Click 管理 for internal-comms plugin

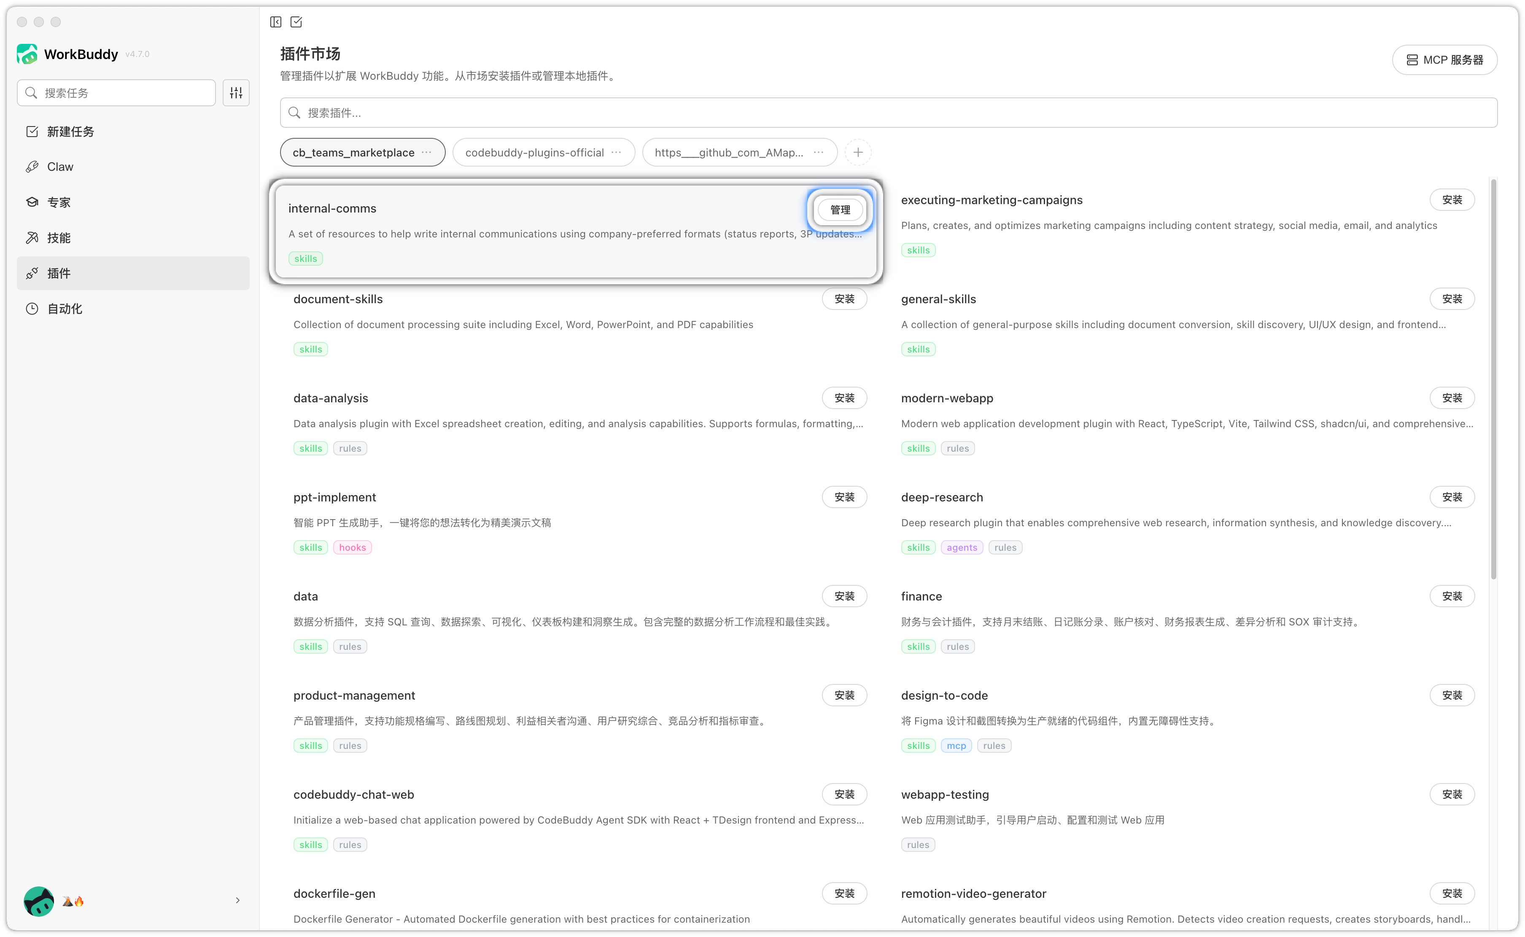pyautogui.click(x=840, y=210)
